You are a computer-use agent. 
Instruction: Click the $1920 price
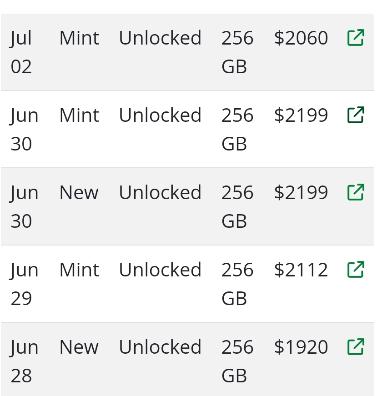click(301, 347)
